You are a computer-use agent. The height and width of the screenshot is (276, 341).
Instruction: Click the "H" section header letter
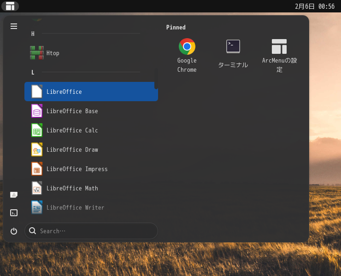(x=33, y=34)
